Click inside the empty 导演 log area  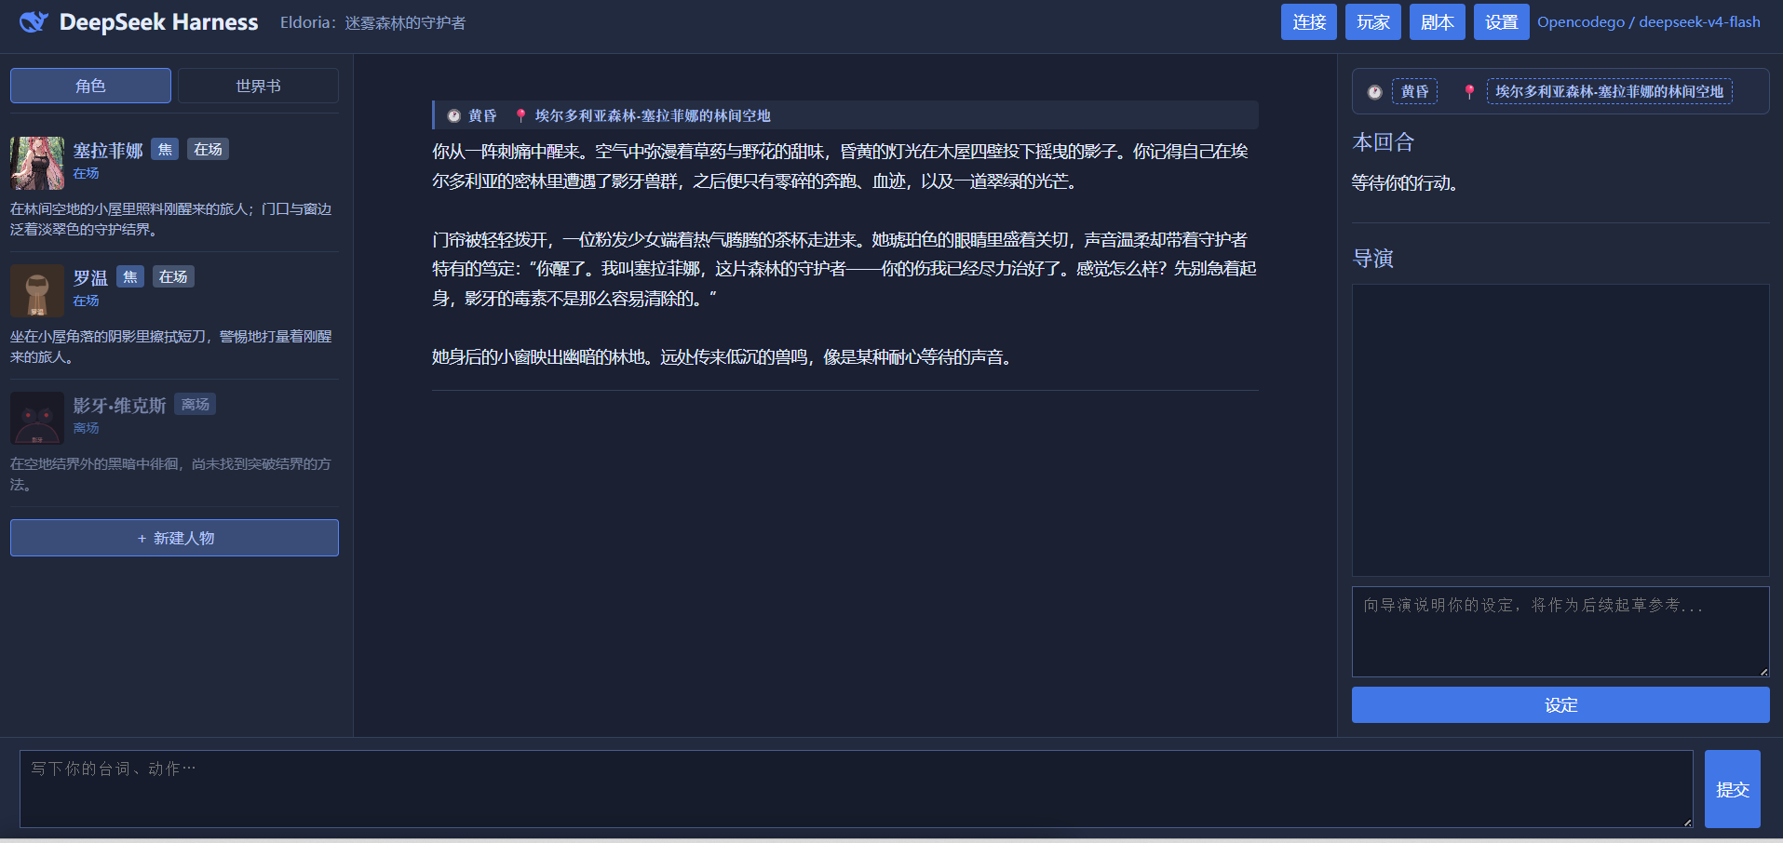[x=1560, y=431]
